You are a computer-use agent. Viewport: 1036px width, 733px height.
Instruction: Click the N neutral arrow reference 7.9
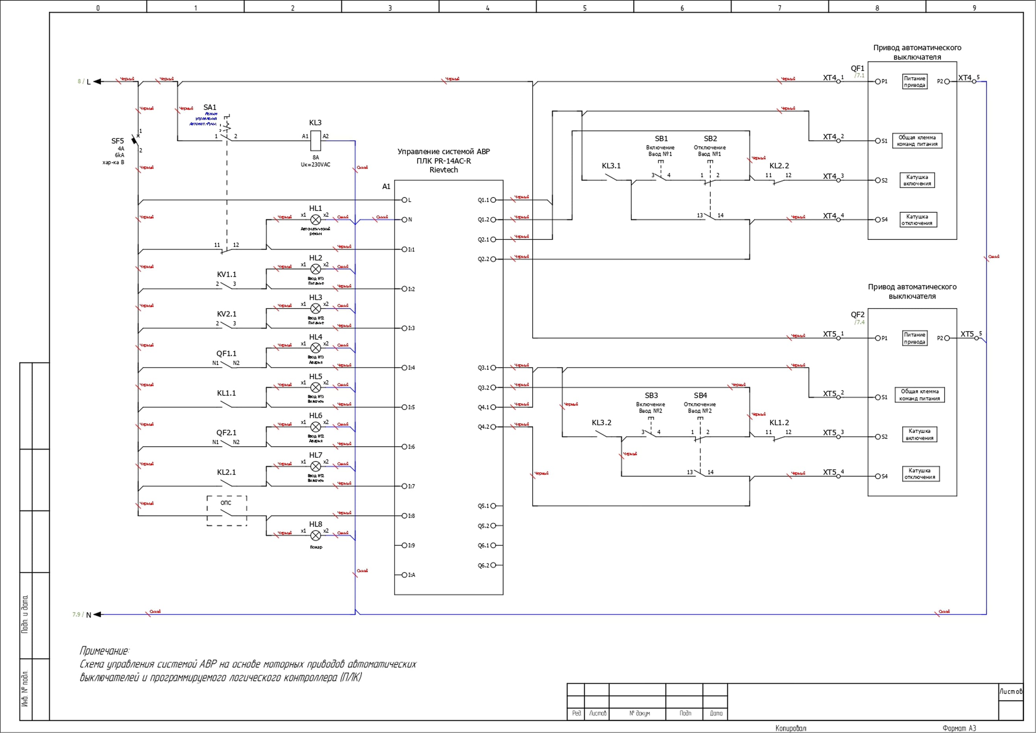pos(76,614)
